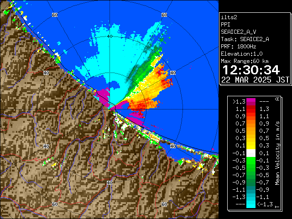Click the 'PRF: 1800Hz' line

(239, 47)
